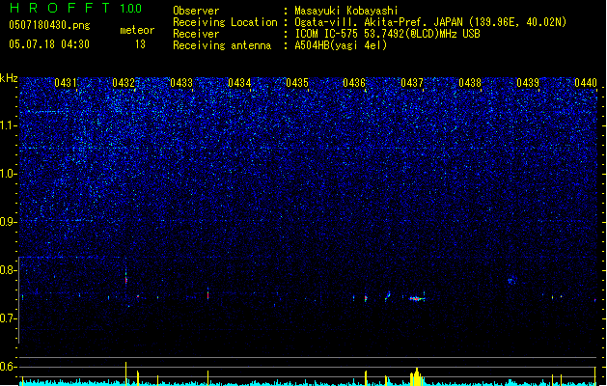This screenshot has width=607, height=386.
Task: Click the meteor label
Action: click(x=137, y=30)
